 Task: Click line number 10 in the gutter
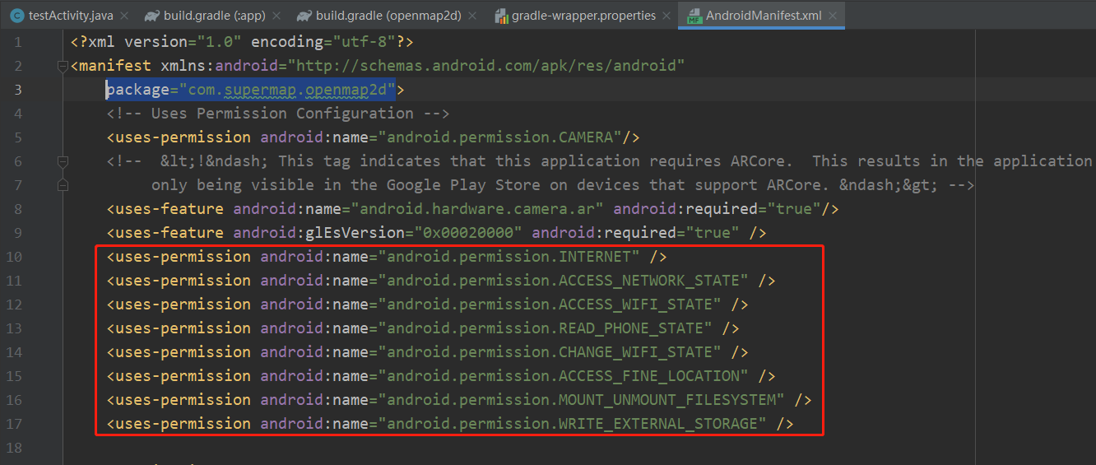(14, 256)
